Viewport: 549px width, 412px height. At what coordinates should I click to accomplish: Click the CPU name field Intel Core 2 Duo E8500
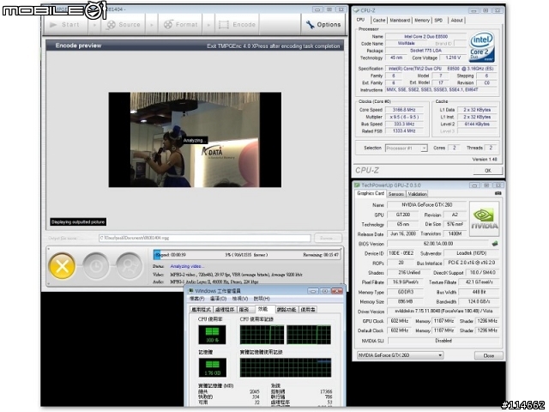pos(425,36)
